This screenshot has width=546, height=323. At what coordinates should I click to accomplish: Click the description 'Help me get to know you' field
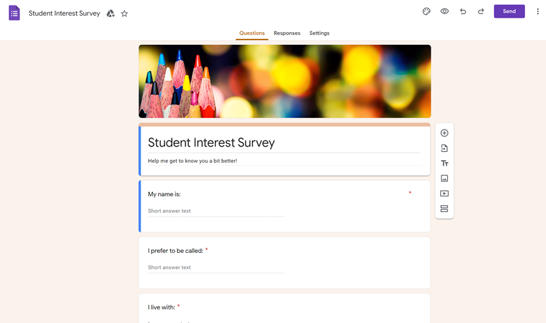pos(284,161)
